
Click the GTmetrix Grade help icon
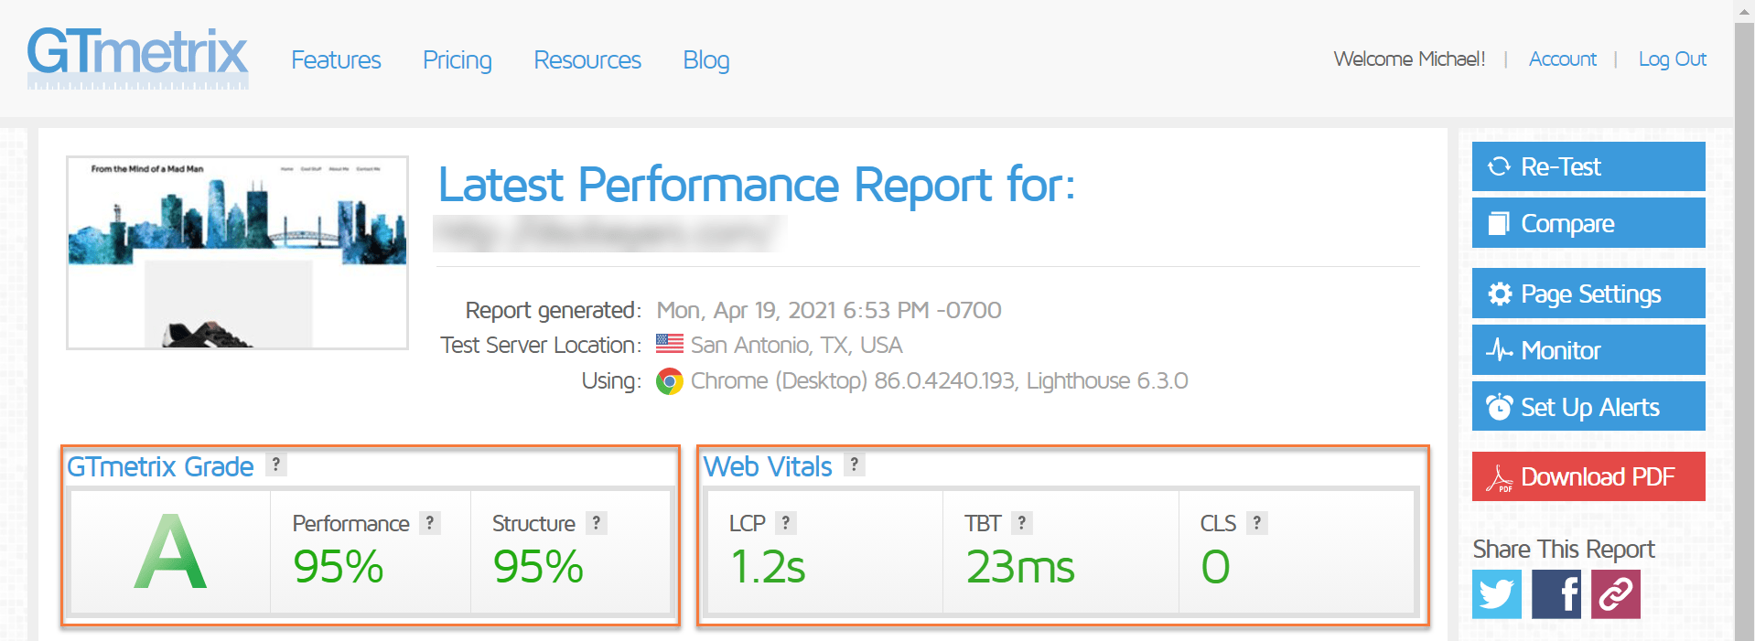point(276,465)
